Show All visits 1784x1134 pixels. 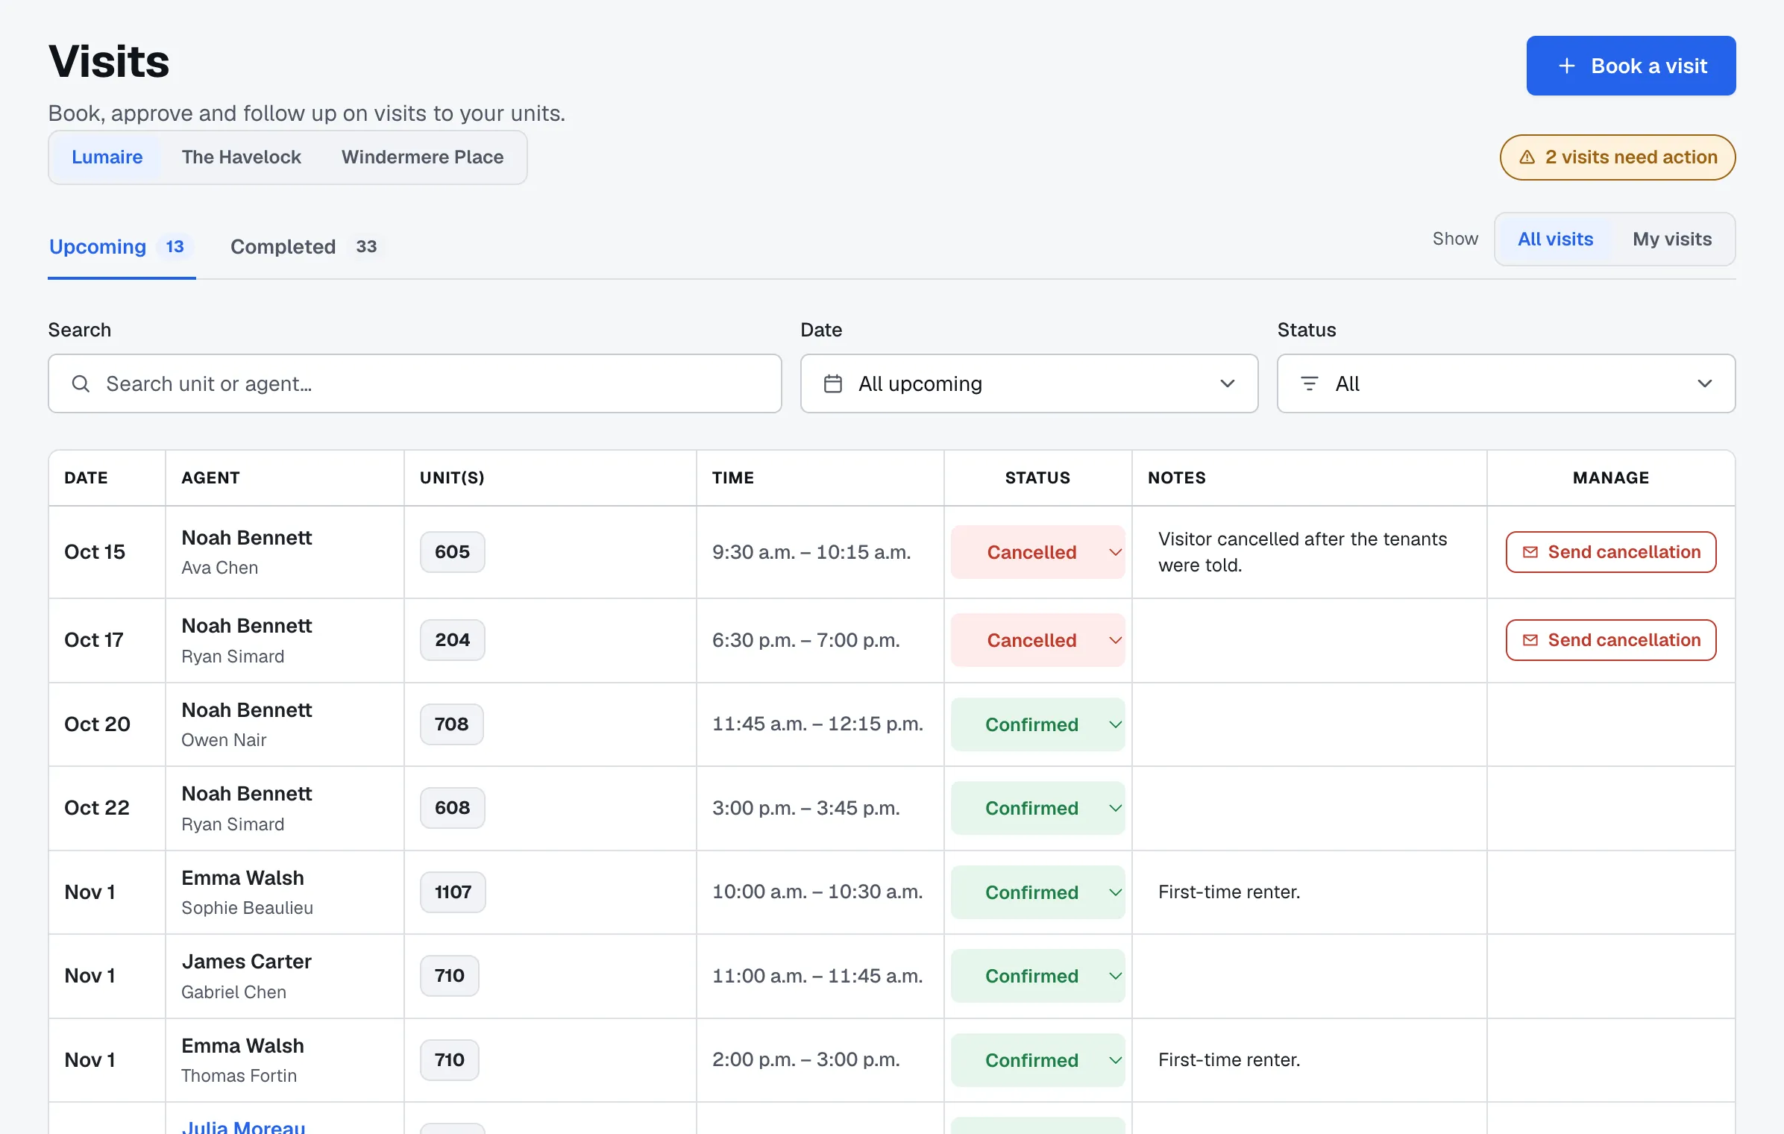pyautogui.click(x=1555, y=239)
